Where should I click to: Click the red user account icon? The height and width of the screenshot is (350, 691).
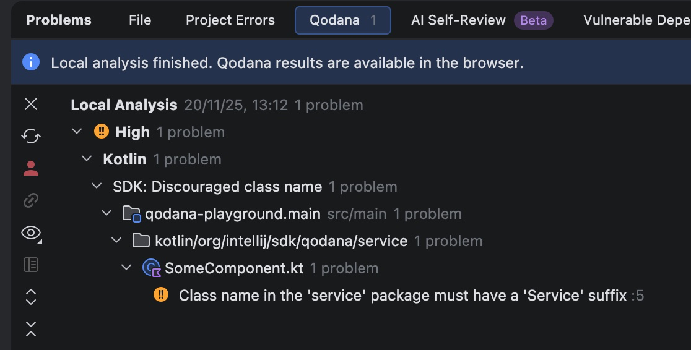[31, 168]
